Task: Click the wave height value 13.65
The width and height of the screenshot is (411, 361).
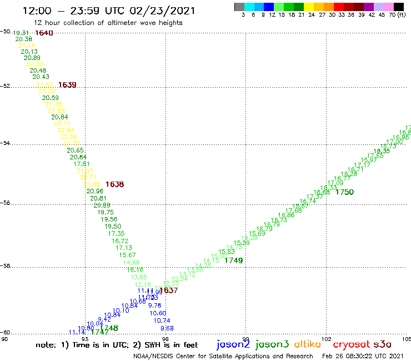Action: tap(139, 277)
